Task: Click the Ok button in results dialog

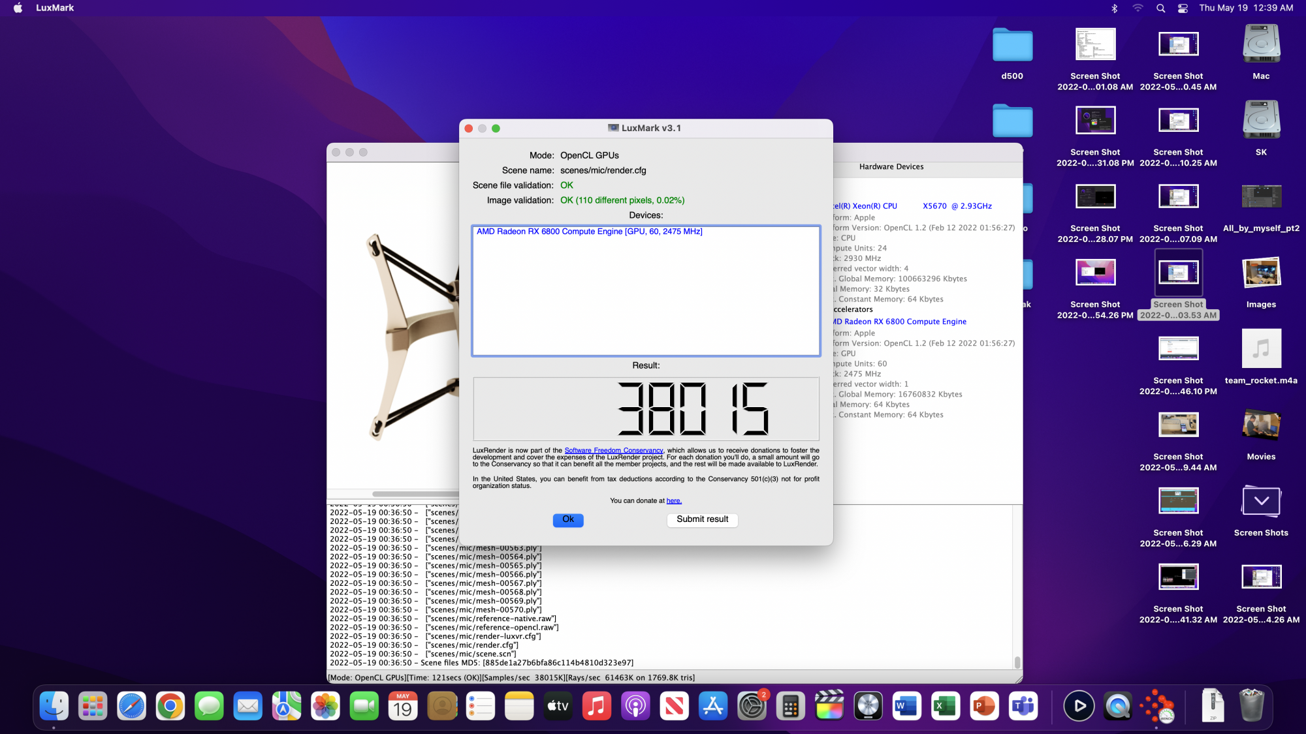Action: [x=567, y=519]
